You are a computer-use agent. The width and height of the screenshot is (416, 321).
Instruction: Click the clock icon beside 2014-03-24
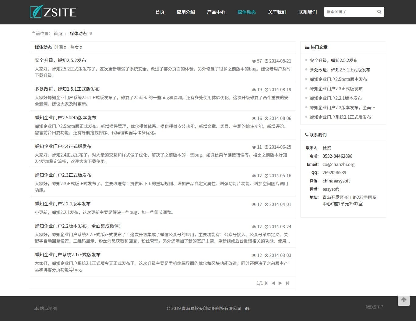coord(266,227)
